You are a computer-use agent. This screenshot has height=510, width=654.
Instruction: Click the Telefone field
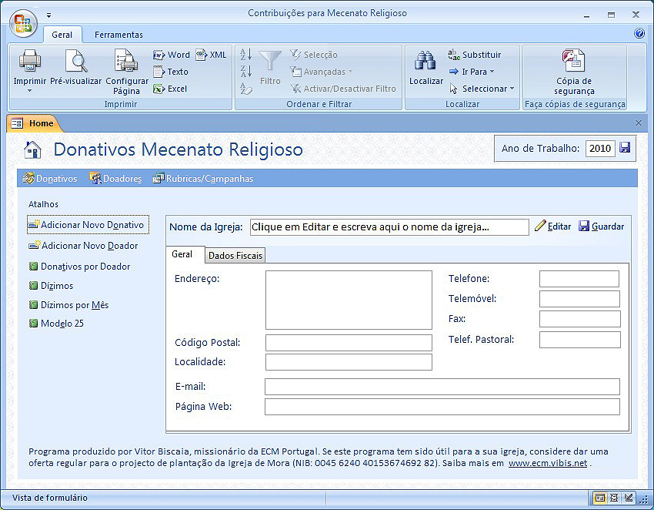point(579,279)
